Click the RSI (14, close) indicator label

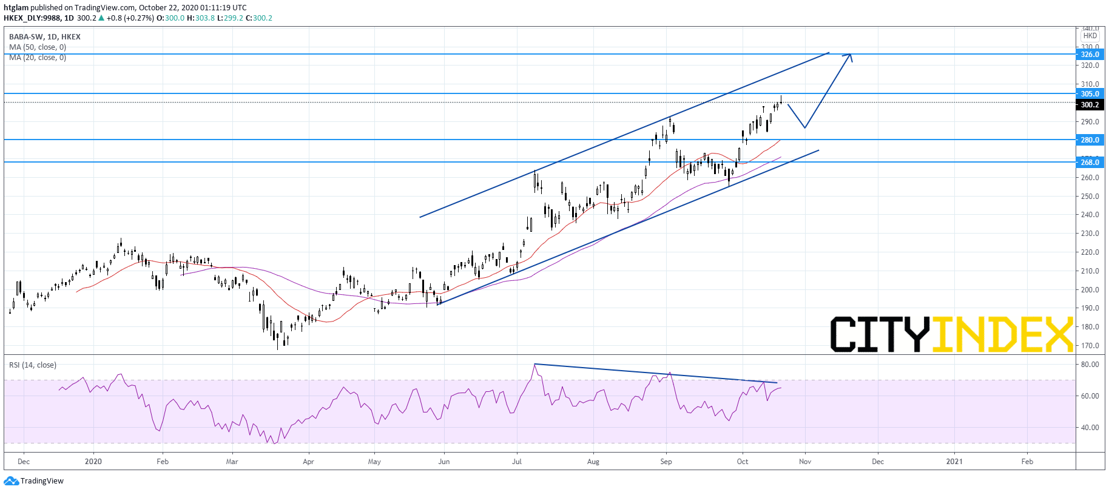[33, 365]
